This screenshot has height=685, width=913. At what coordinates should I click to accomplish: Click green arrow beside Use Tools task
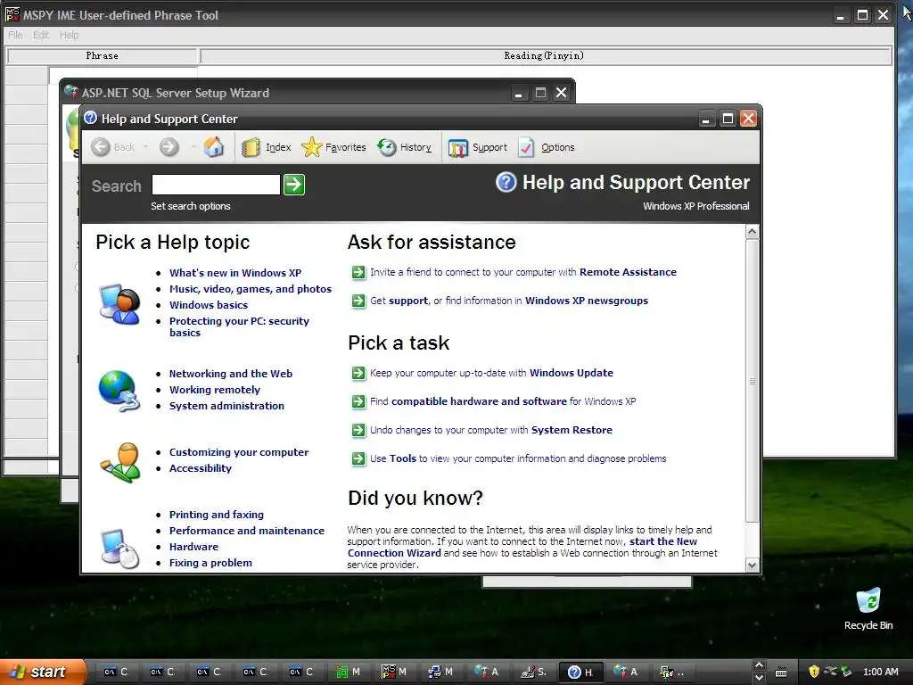[x=358, y=458]
